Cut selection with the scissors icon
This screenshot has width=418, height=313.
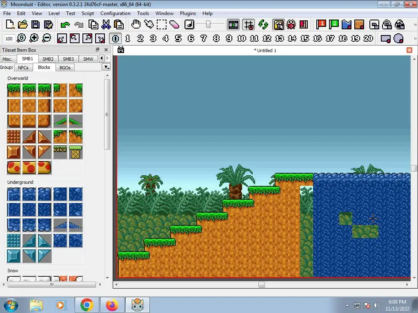[x=106, y=24]
